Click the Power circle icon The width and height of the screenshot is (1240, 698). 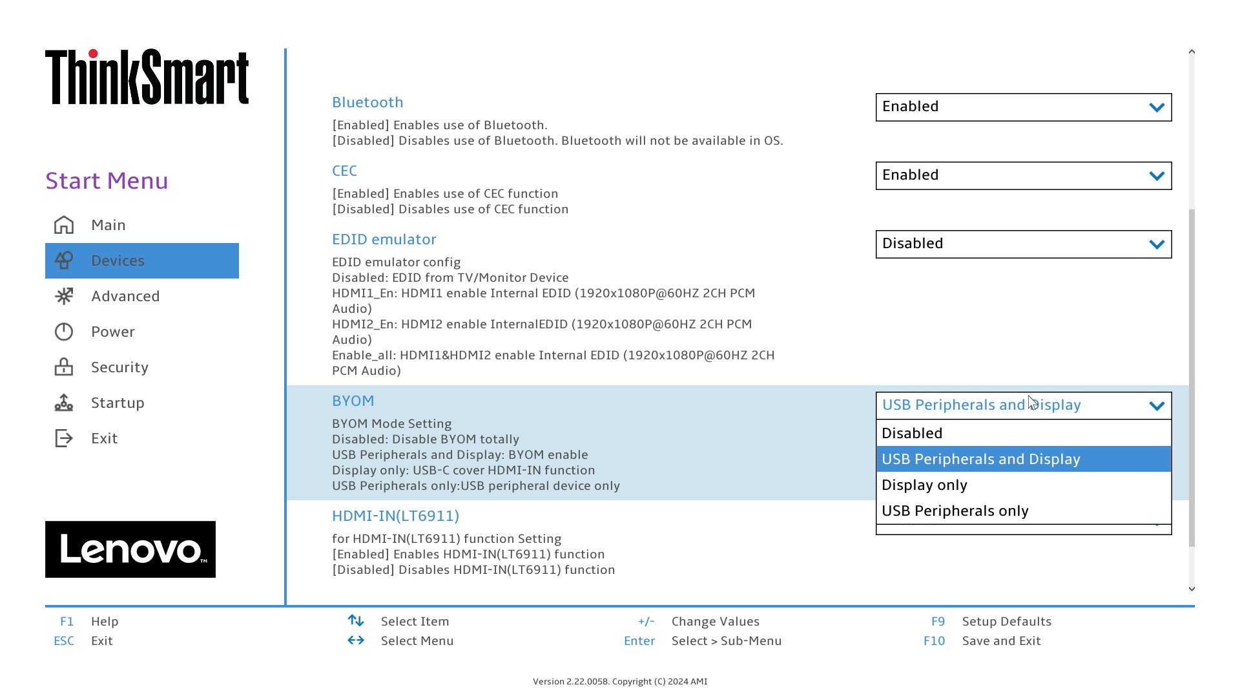64,332
